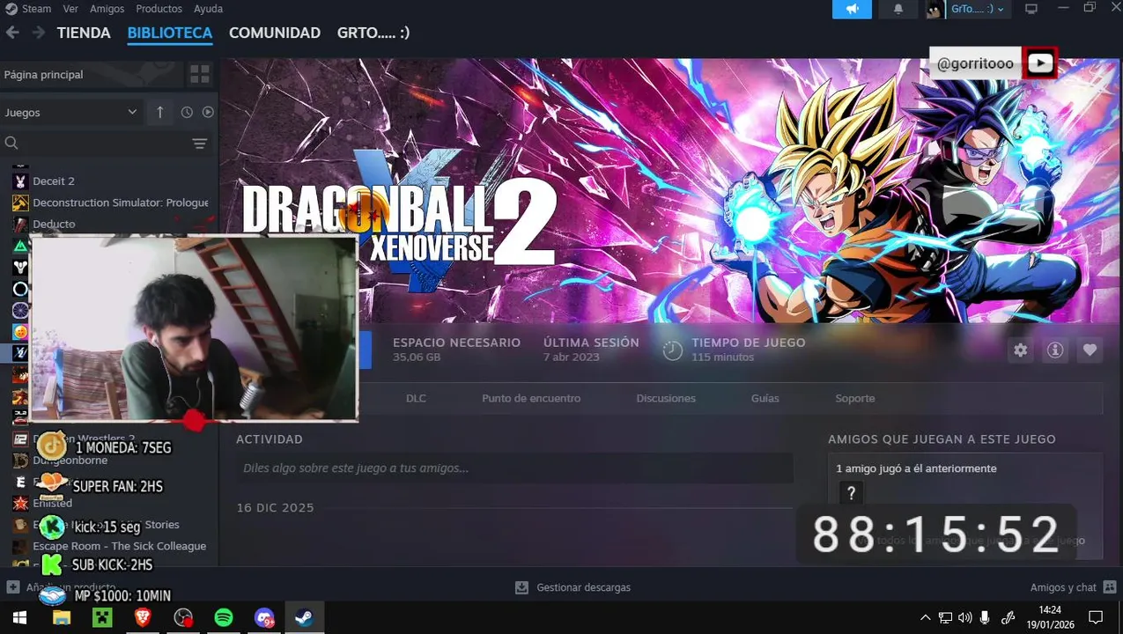
Task: Open the game info icon
Action: [x=1055, y=350]
